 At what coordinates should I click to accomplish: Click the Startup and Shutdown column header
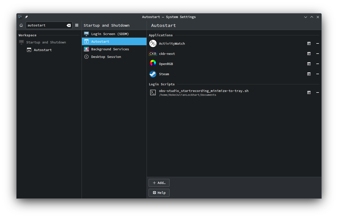pos(107,25)
